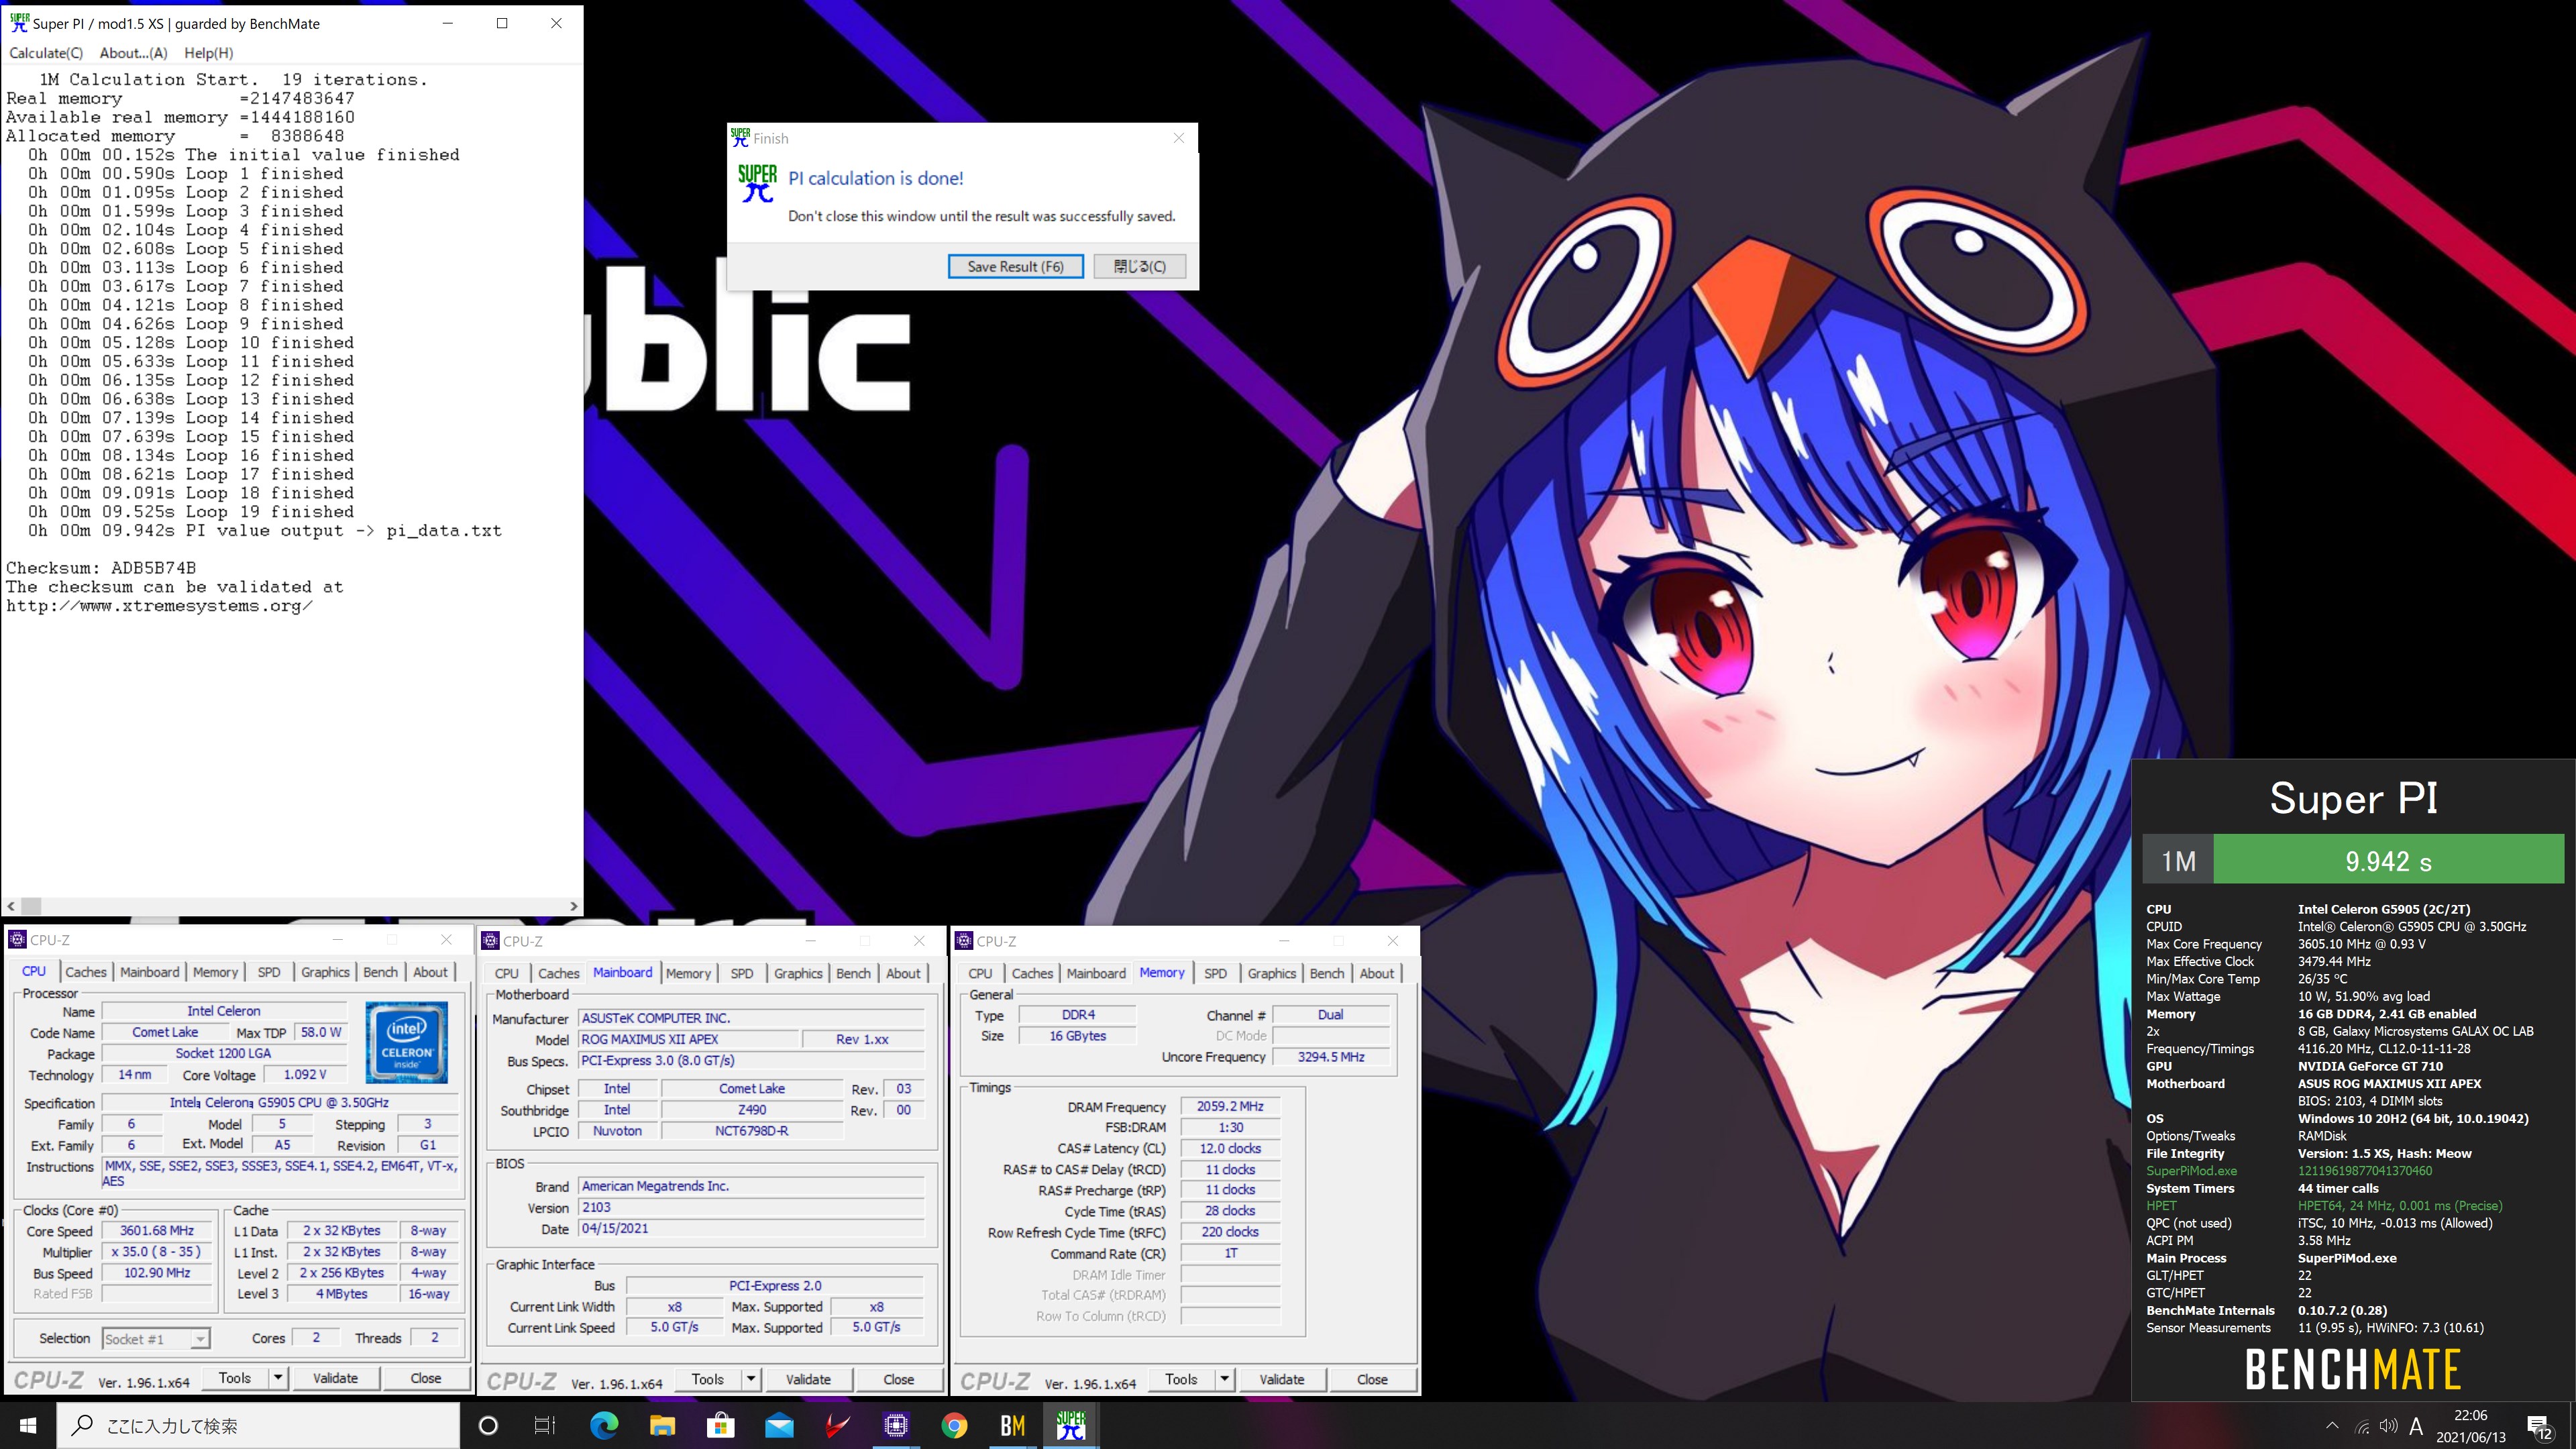Image resolution: width=2576 pixels, height=1449 pixels.
Task: Click Model field ROG MAXIMUS XII APEX
Action: [x=689, y=1039]
